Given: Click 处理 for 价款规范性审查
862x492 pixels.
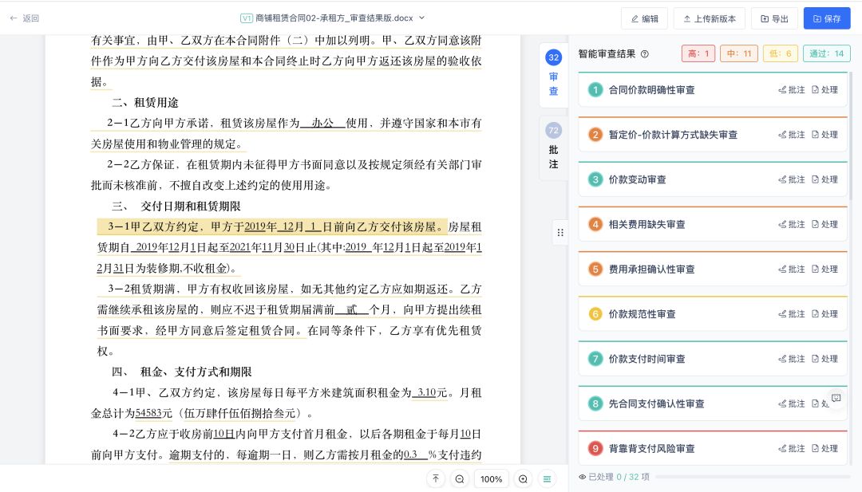Looking at the screenshot, I should (x=824, y=314).
